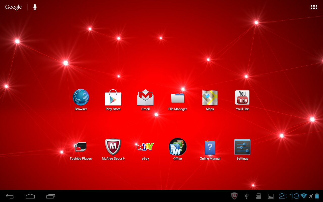The image size is (323, 202).
Task: Open the Online Manual
Action: coord(210,147)
